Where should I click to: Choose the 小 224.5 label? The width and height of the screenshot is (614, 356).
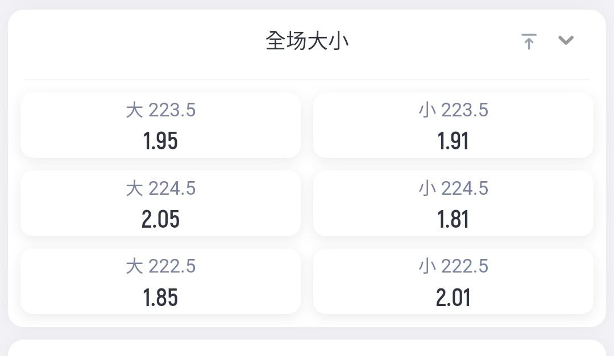pos(454,188)
